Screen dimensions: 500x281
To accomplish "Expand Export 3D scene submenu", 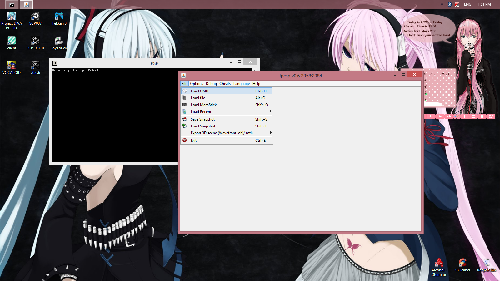I will point(227,133).
